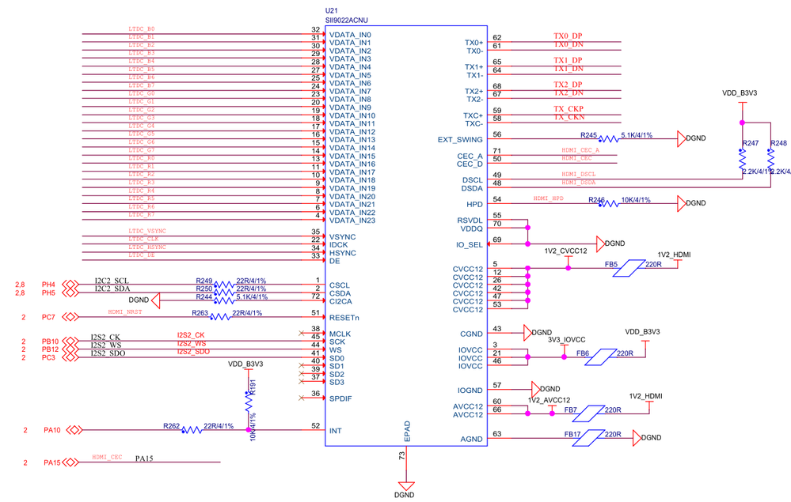The image size is (791, 502).
Task: Click the HDMI_CEC_A net label
Action: tap(580, 150)
